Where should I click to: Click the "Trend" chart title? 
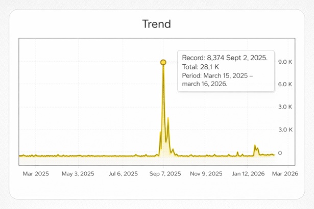point(156,24)
